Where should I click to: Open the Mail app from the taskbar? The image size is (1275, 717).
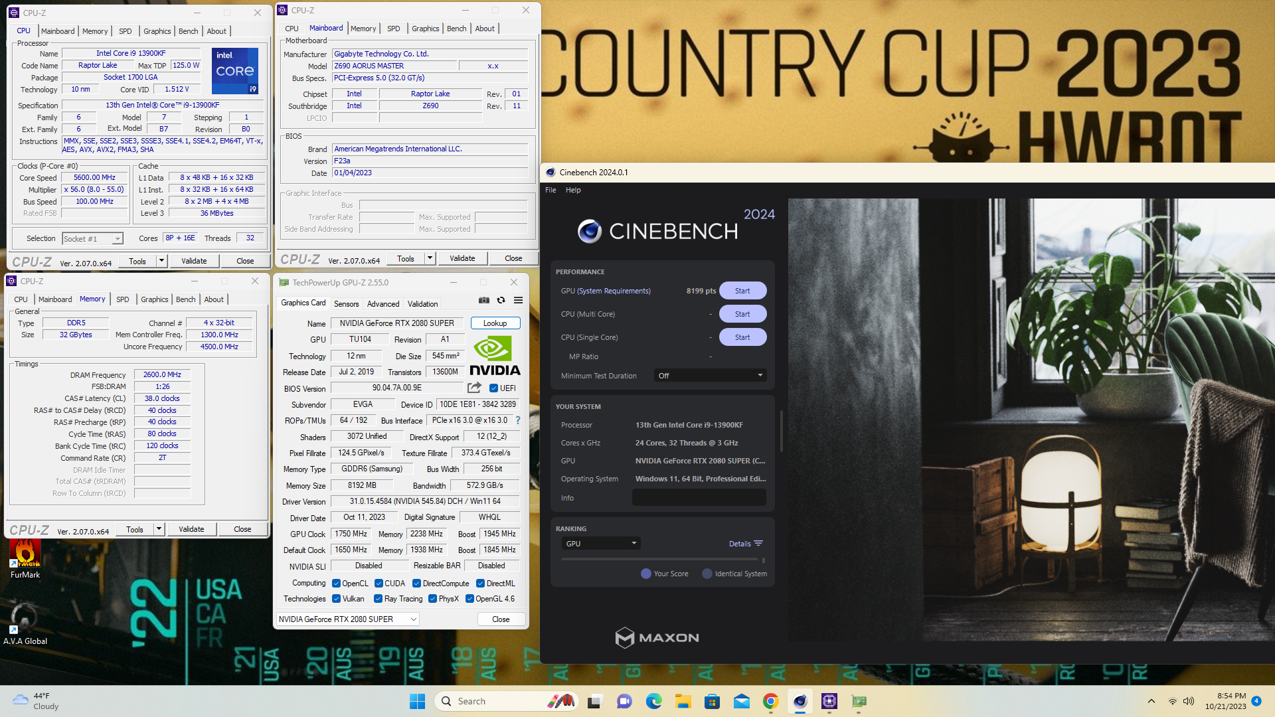point(741,701)
